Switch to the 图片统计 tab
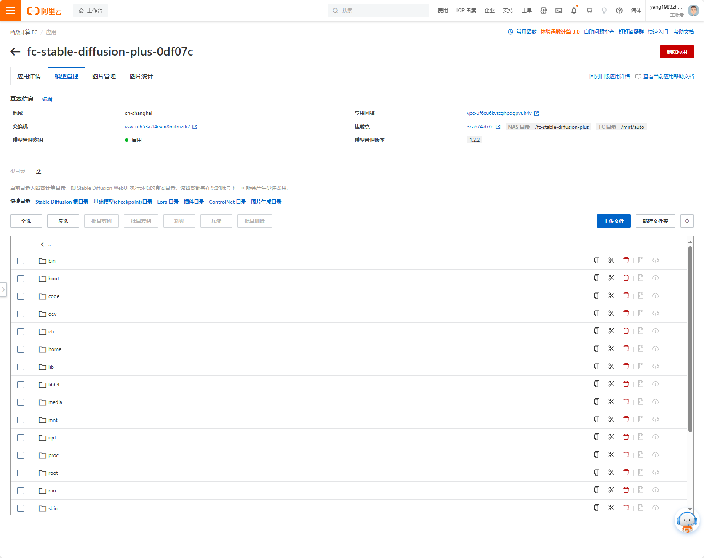This screenshot has height=558, width=704. [141, 76]
